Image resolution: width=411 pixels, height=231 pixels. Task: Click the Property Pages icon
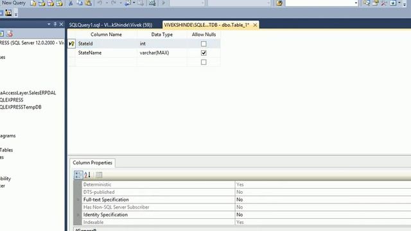(x=99, y=175)
